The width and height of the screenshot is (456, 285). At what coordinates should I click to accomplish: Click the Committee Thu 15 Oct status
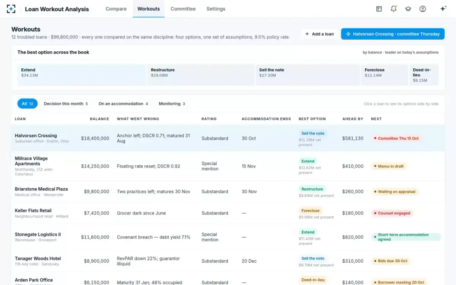click(x=396, y=139)
